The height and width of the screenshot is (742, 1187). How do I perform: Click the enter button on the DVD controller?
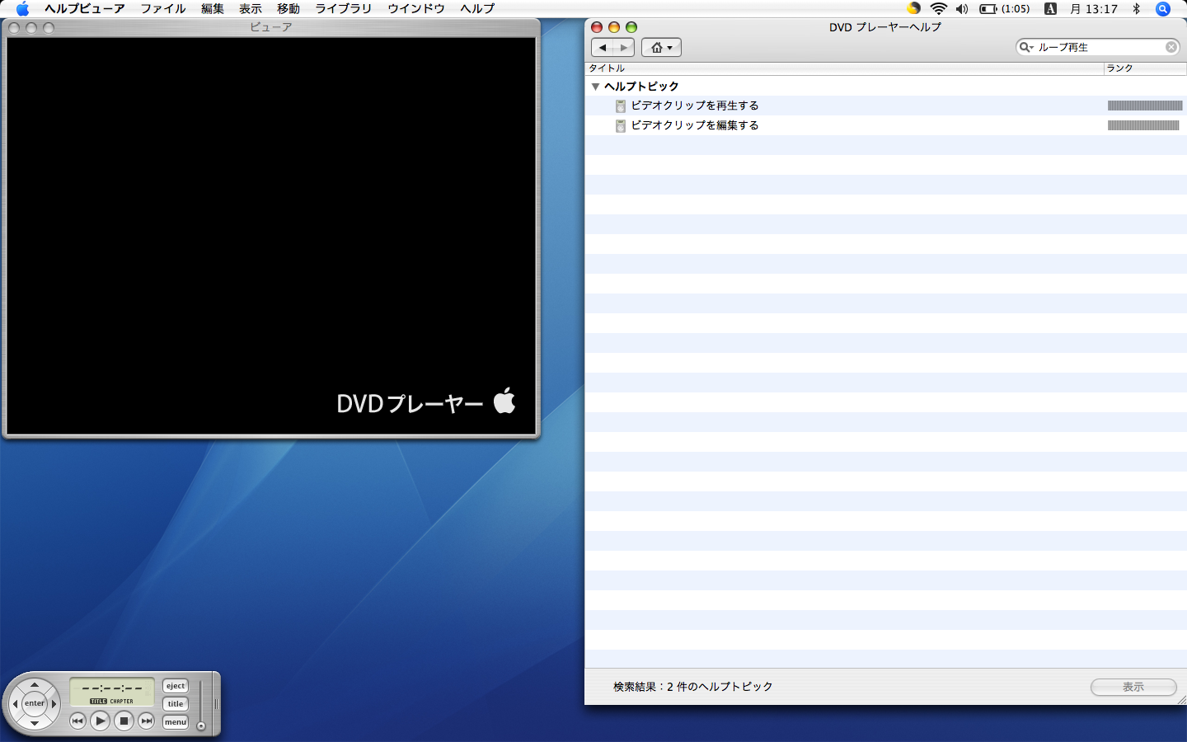coord(35,703)
